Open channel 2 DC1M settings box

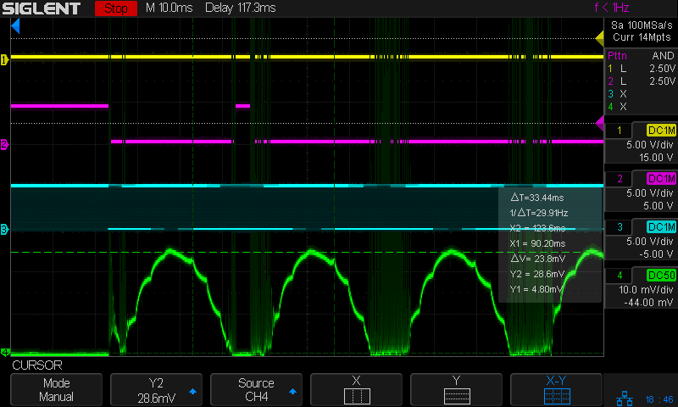coord(641,192)
